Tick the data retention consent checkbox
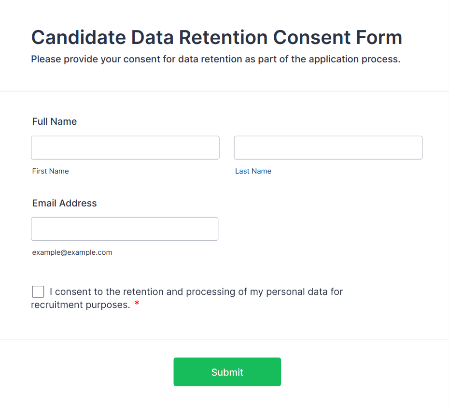Screen dimensions: 449x410 pyautogui.click(x=38, y=292)
